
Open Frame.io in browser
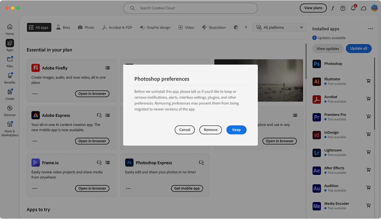pos(92,188)
